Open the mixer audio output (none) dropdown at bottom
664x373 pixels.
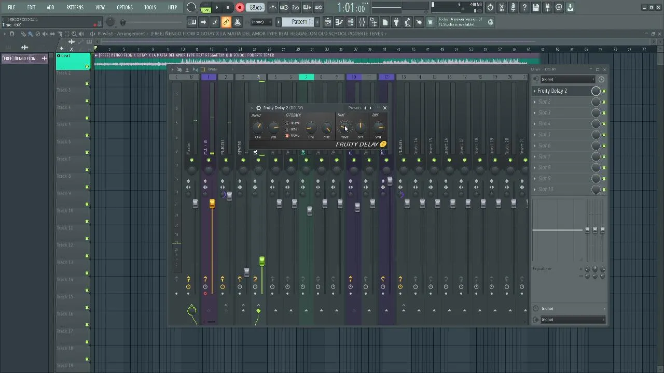tap(573, 320)
